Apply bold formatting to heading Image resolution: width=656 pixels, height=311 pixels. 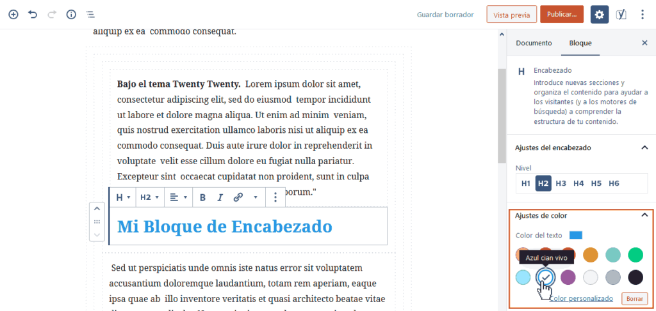[x=202, y=197]
